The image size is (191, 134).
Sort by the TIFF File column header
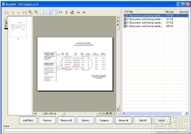click(143, 12)
